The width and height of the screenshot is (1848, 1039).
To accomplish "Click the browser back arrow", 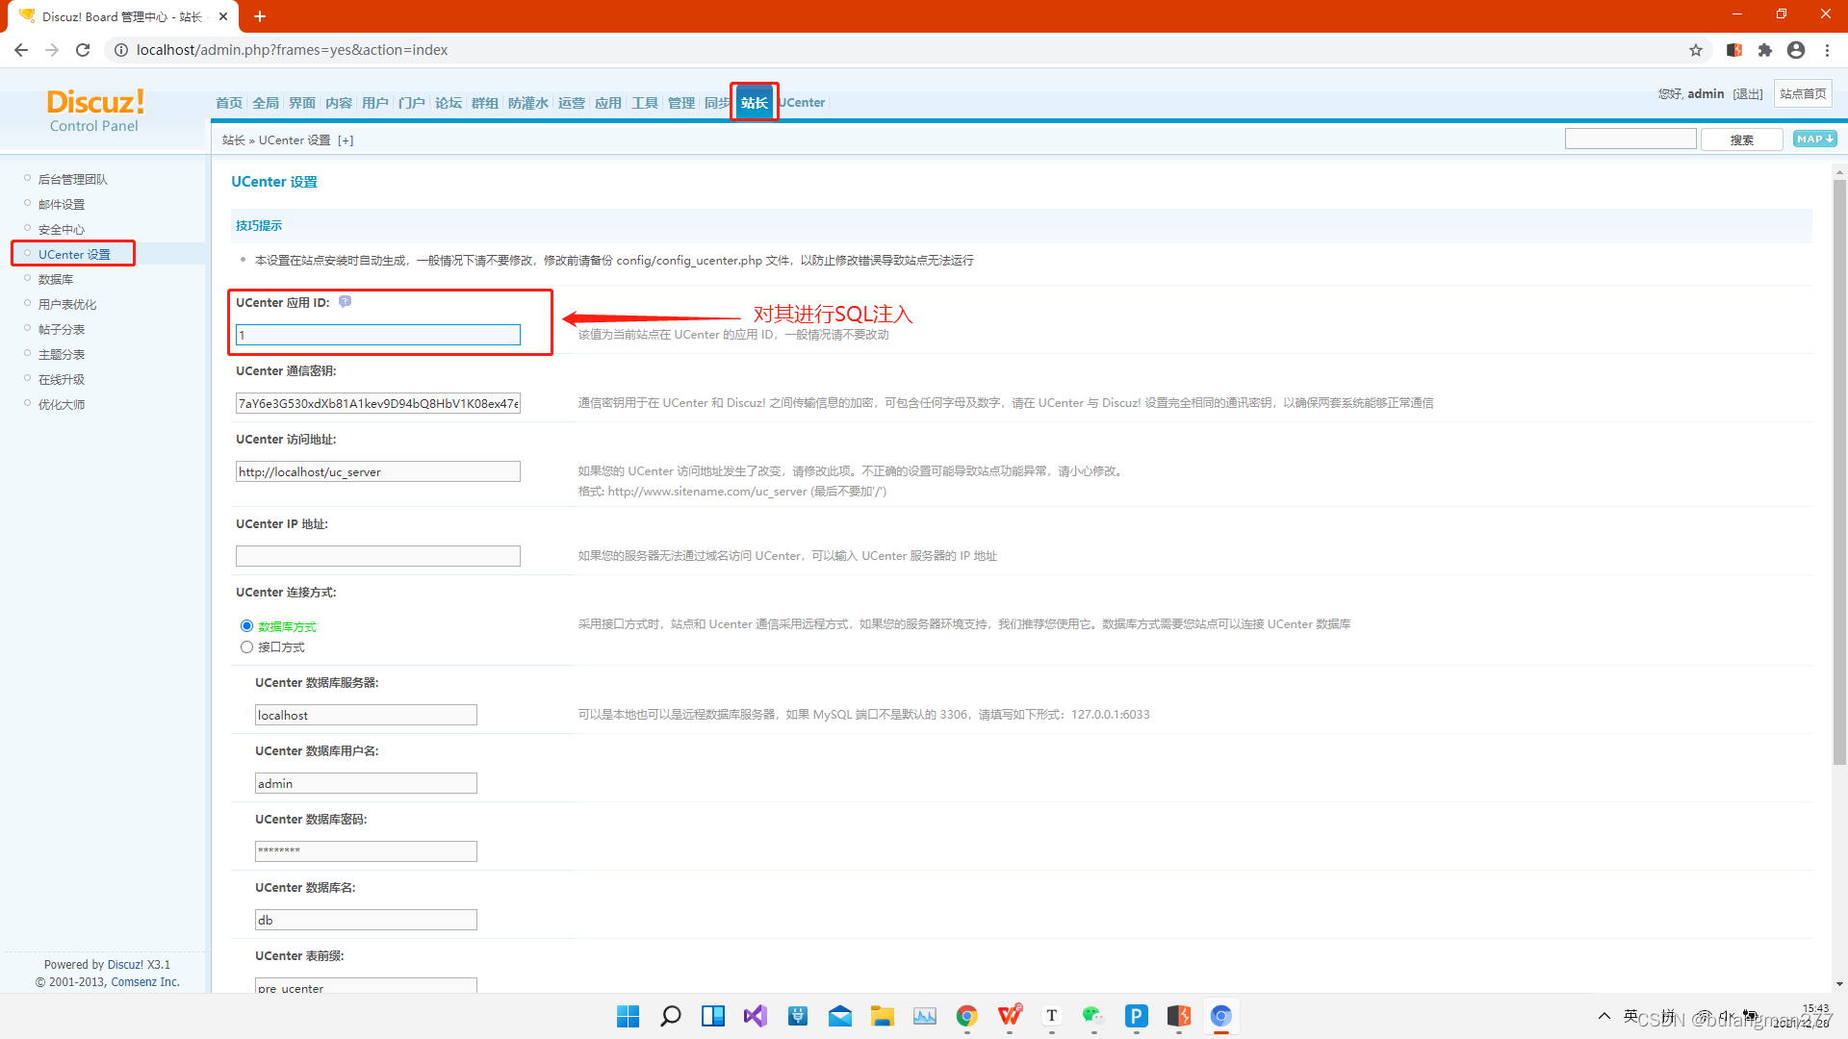I will coord(21,50).
